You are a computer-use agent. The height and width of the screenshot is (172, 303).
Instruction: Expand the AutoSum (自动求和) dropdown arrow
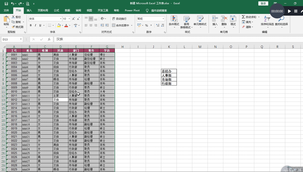coord(259,17)
